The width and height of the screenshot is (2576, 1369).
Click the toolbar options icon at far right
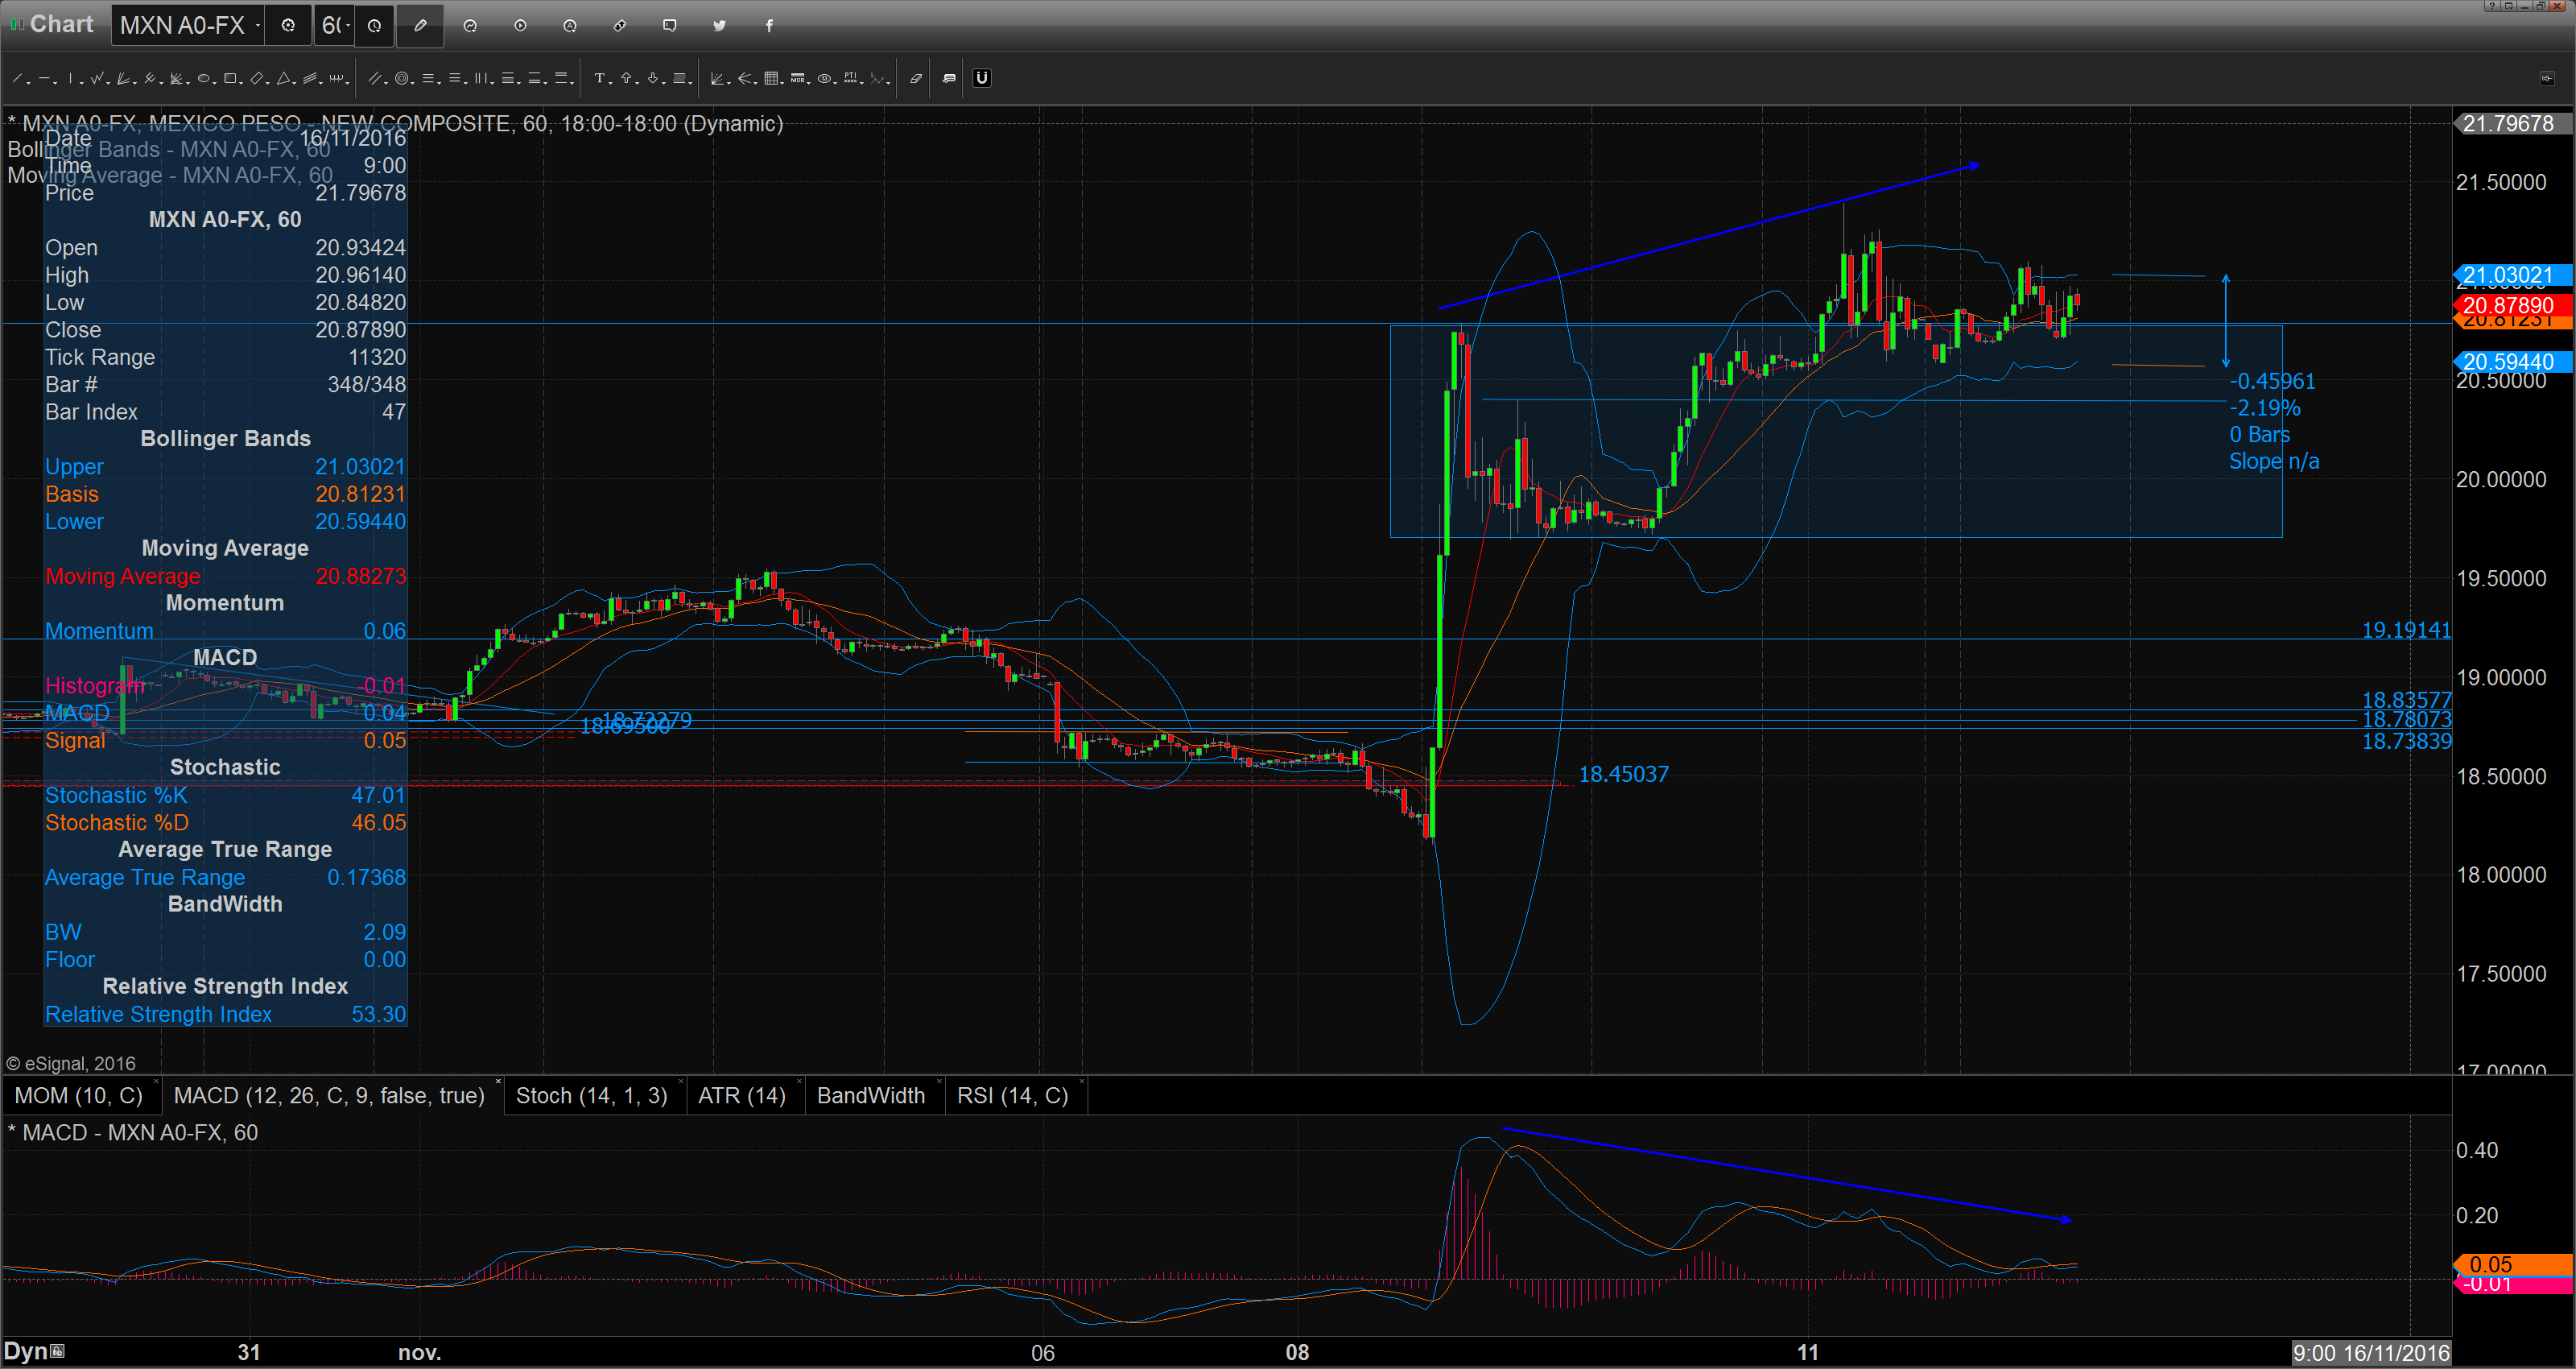(2546, 78)
